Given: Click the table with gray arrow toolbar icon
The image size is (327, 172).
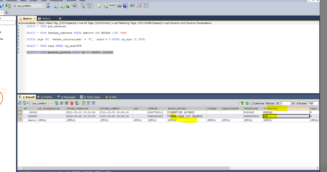Looking at the screenshot, I should (x=75, y=6).
